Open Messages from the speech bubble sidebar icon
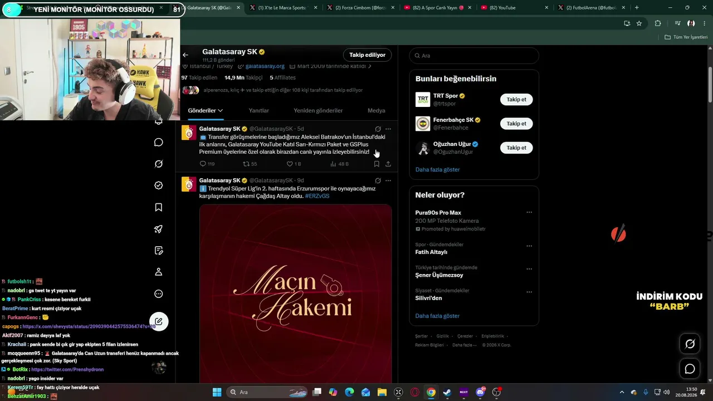Viewport: 713px width, 401px height. 159,142
